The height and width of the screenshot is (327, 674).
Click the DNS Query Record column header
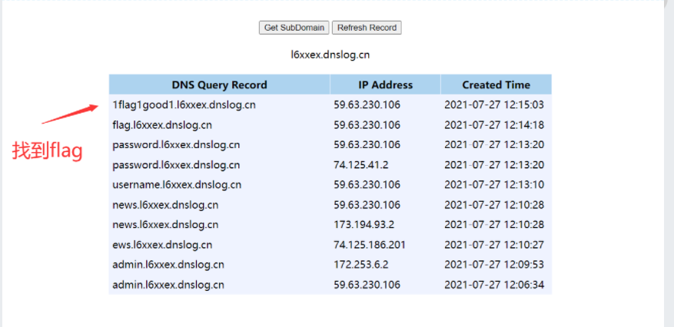click(x=219, y=84)
